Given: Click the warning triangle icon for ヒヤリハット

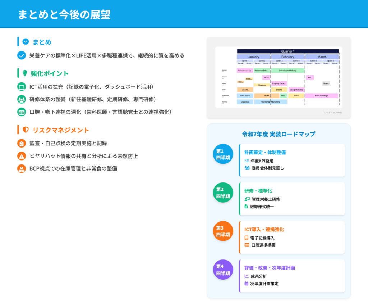Looking at the screenshot, I should coord(22,156).
